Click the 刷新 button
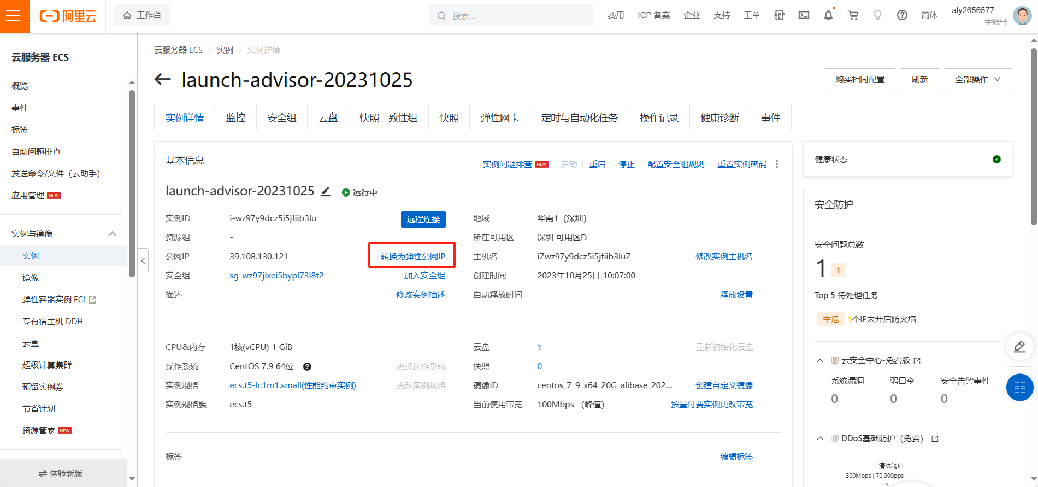 [x=920, y=79]
